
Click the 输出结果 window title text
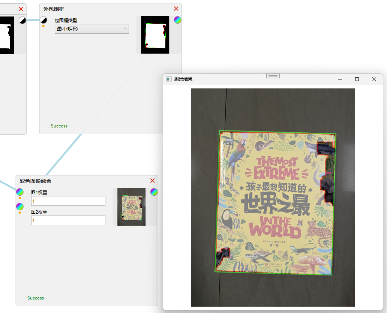[183, 79]
